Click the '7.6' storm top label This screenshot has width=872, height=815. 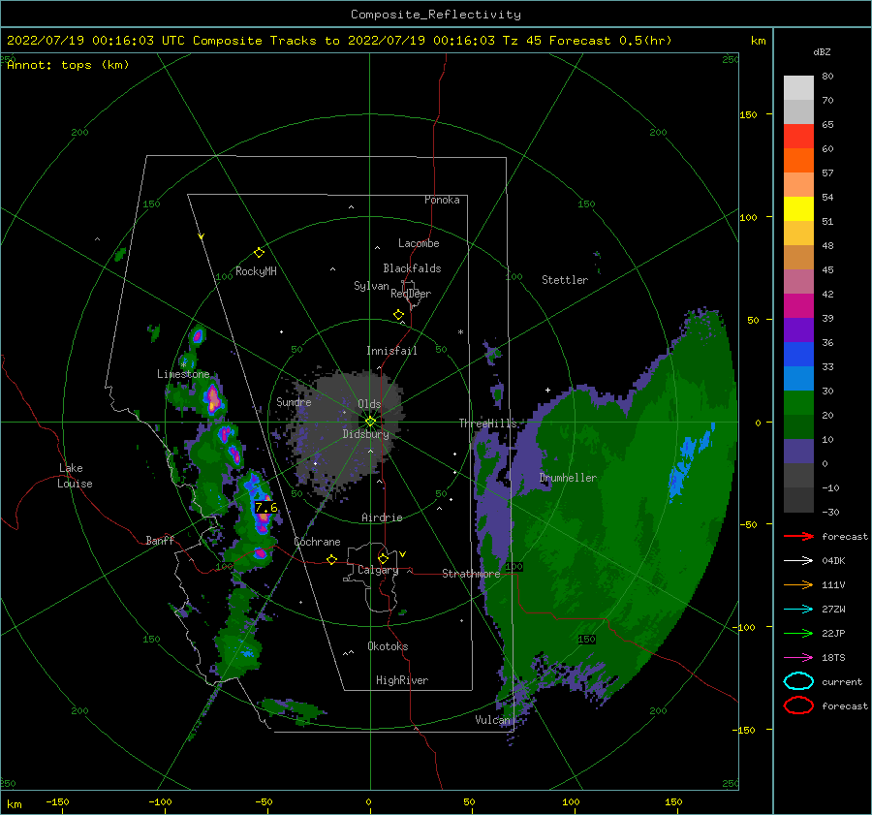coord(265,508)
